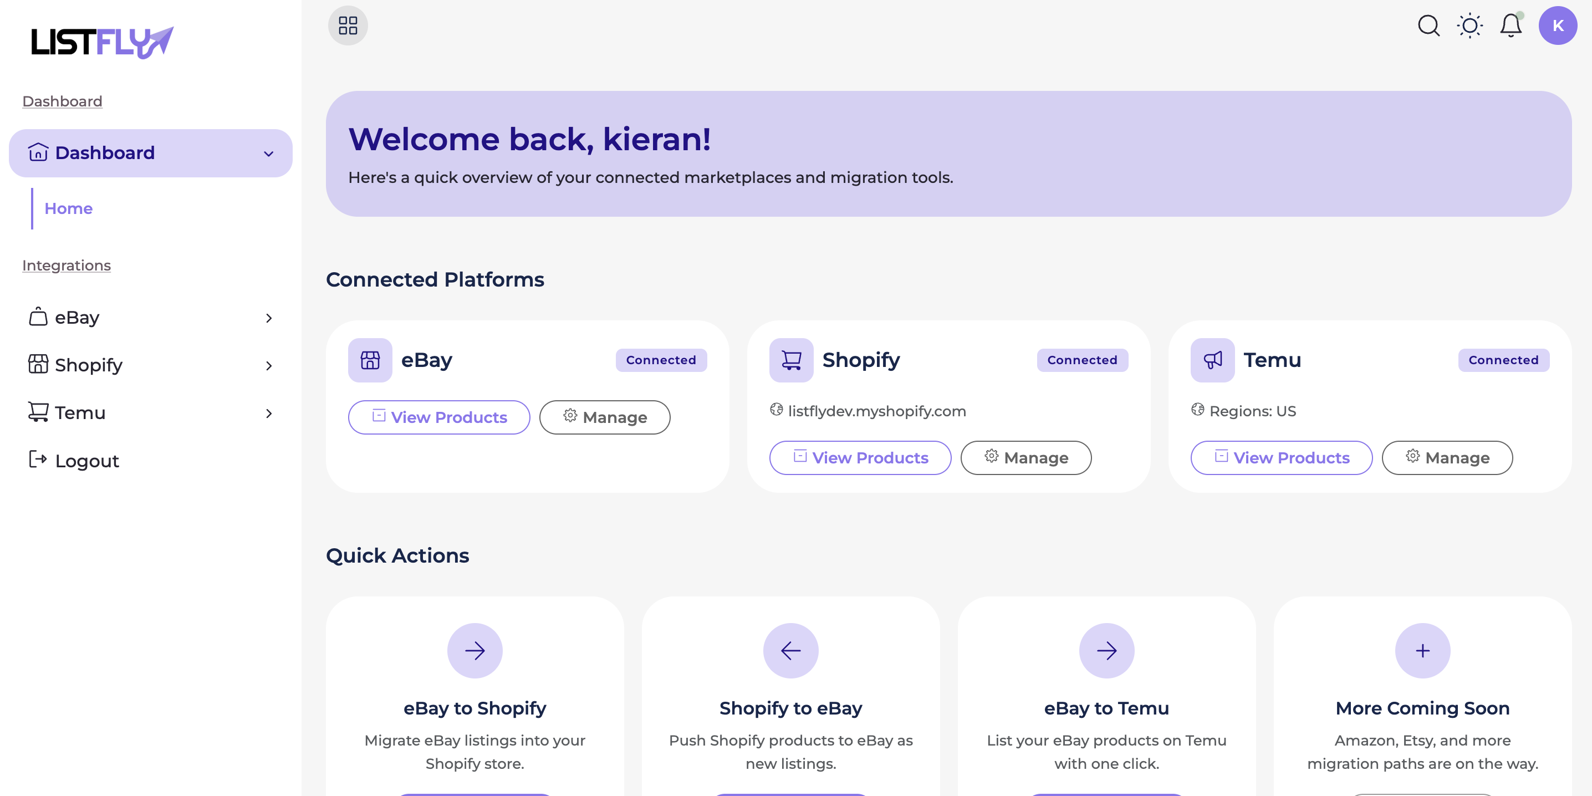Click the Connected badge on the Temu card
The width and height of the screenshot is (1592, 796).
click(x=1503, y=360)
